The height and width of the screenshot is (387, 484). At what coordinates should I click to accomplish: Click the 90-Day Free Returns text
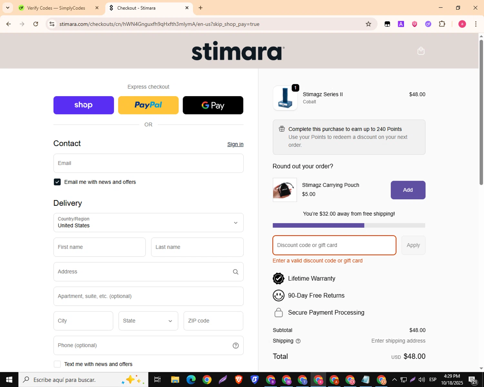[x=316, y=296]
